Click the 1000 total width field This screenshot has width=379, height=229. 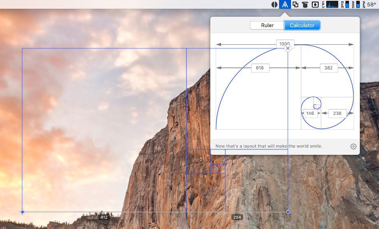(x=285, y=44)
